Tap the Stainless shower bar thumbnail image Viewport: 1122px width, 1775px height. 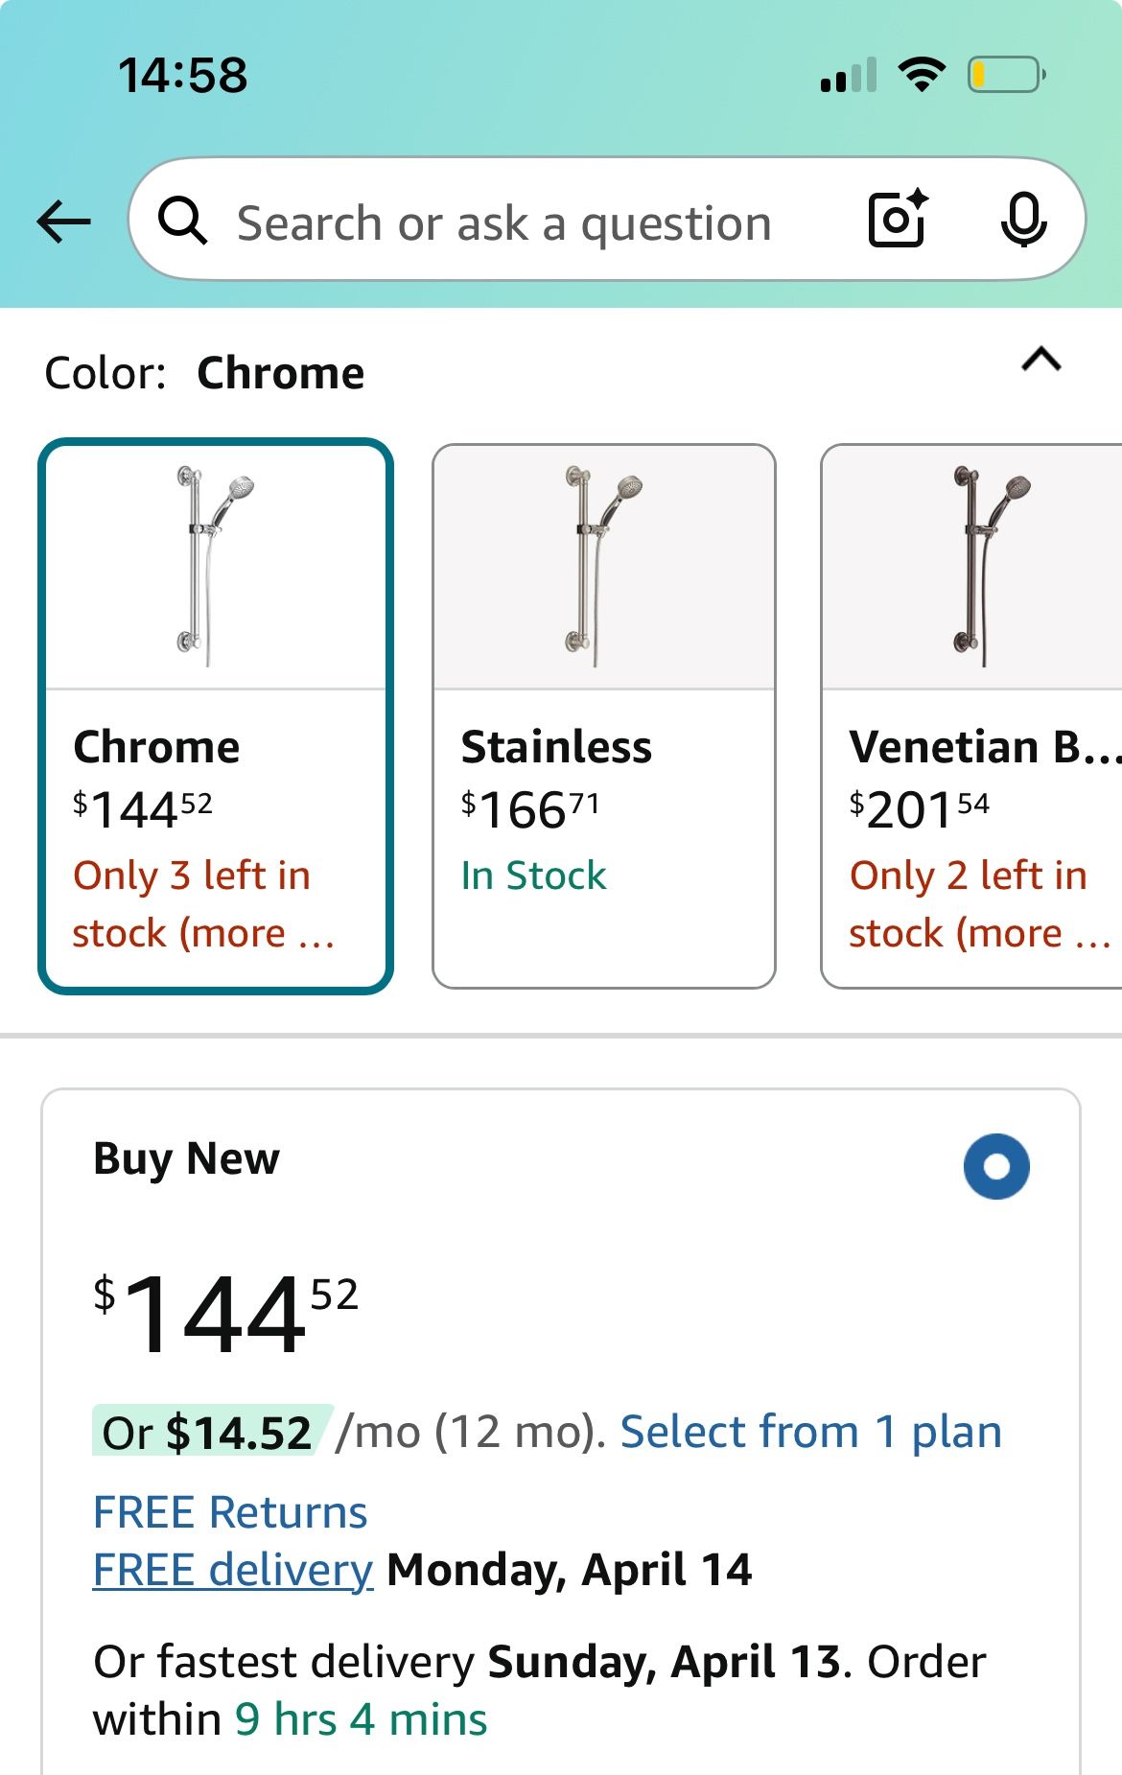click(603, 567)
